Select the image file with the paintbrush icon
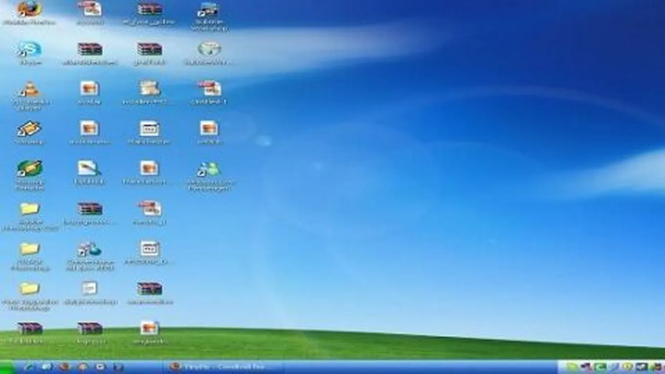Screen dimensions: 665x374 89,169
